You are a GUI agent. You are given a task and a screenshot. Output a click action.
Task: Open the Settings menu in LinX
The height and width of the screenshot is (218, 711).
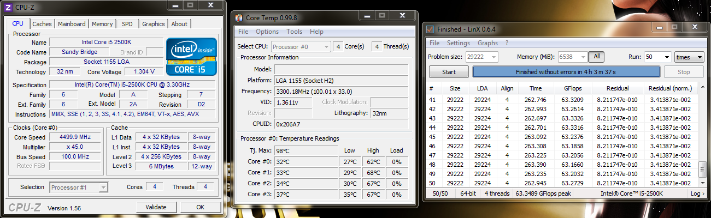pyautogui.click(x=458, y=43)
